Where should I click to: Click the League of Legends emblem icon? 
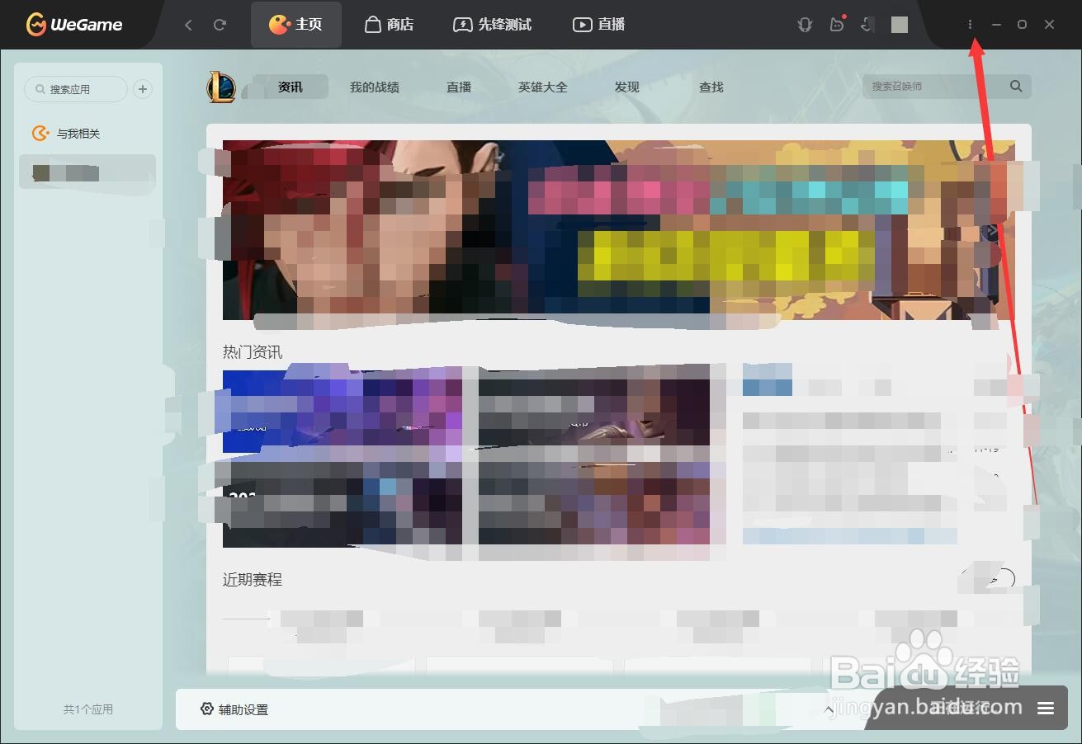tap(221, 87)
